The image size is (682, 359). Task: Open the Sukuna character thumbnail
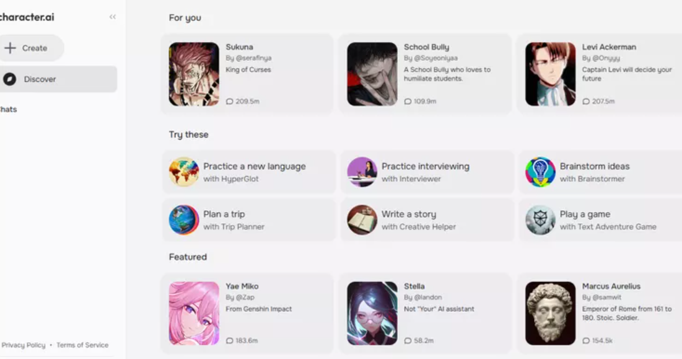[x=194, y=74]
